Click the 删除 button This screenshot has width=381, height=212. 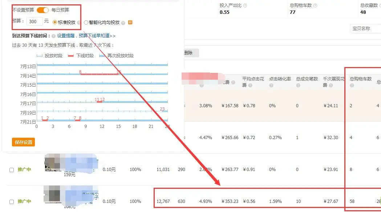[189, 53]
